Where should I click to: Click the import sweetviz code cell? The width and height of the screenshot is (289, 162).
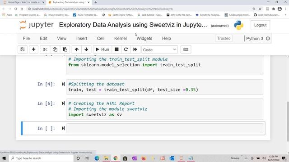pos(165,109)
